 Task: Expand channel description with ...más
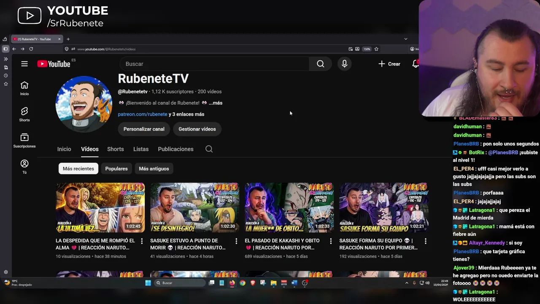215,103
